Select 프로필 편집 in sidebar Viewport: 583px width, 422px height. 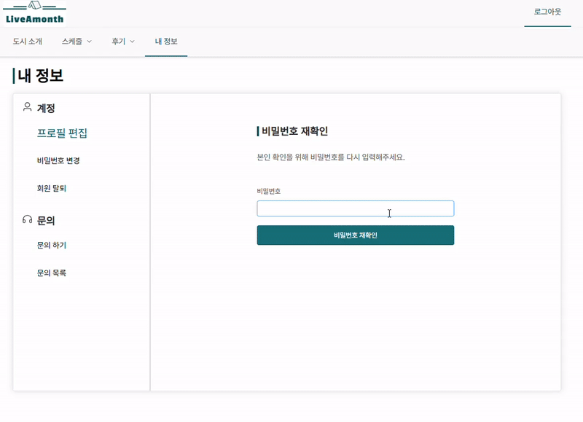point(62,133)
